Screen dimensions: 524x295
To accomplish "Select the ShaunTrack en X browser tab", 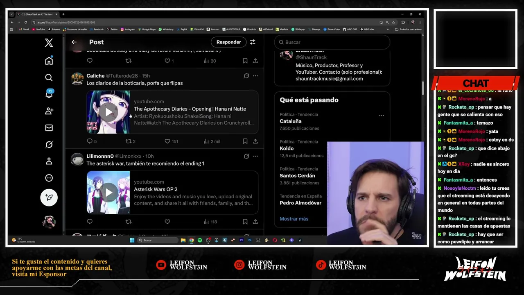I will 37,14.
